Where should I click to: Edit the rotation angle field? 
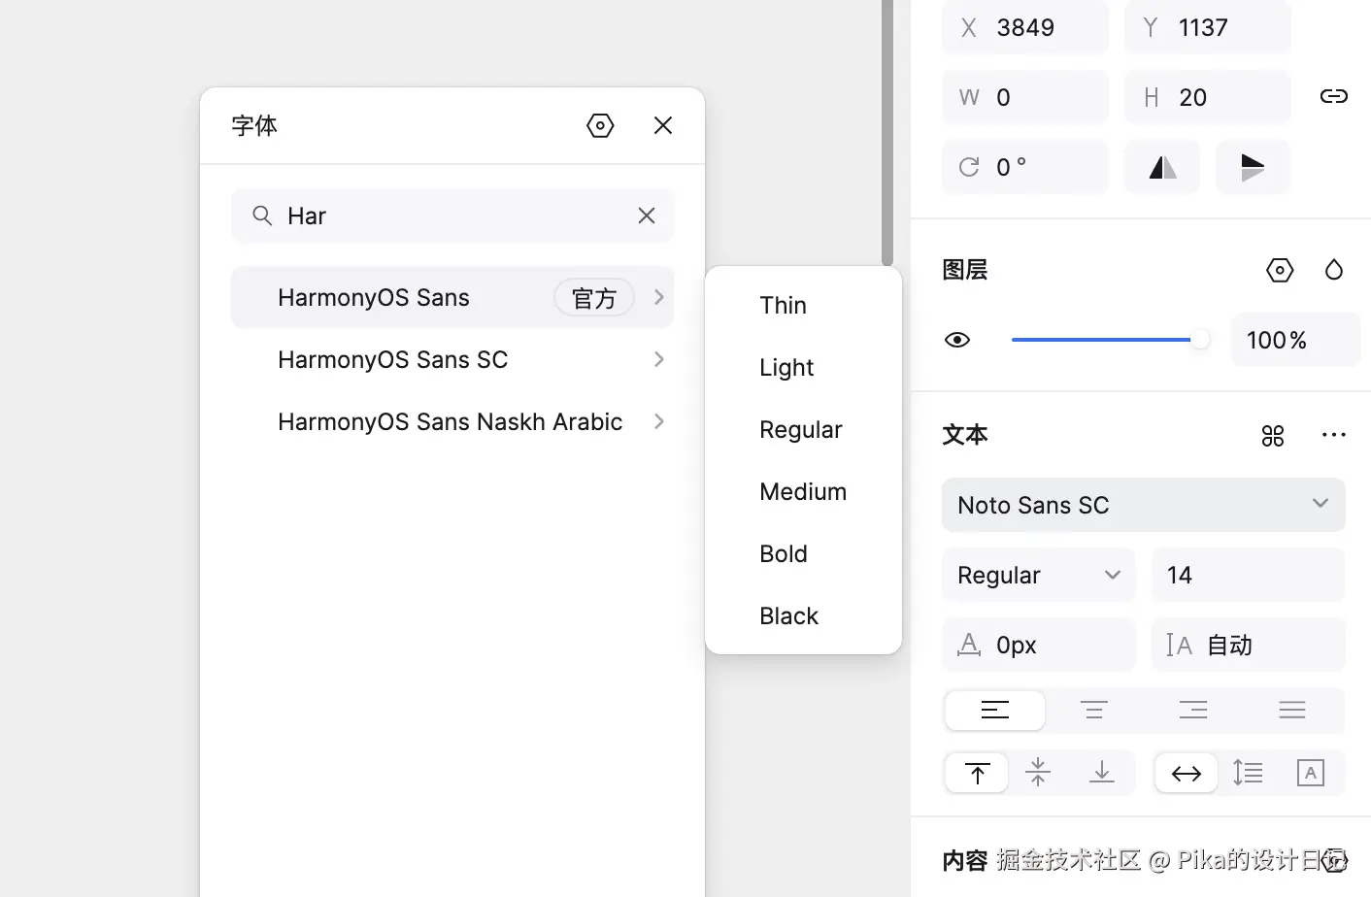click(x=1025, y=167)
